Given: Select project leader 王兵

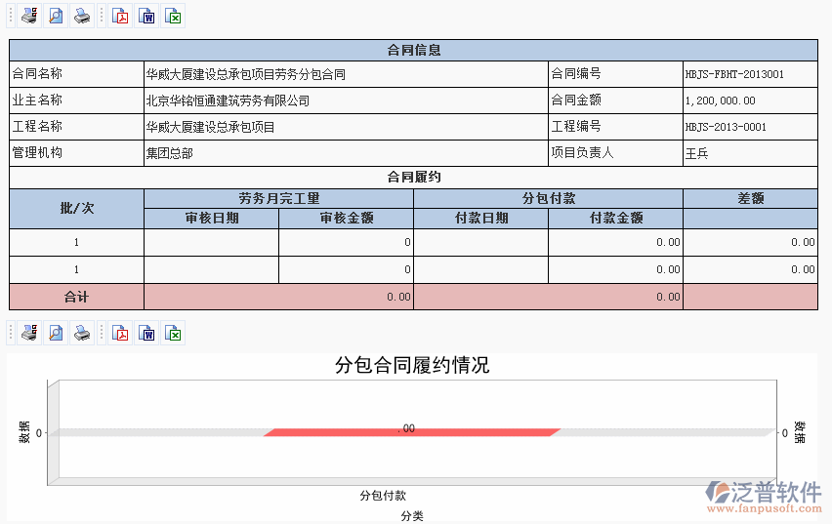Looking at the screenshot, I should [696, 153].
